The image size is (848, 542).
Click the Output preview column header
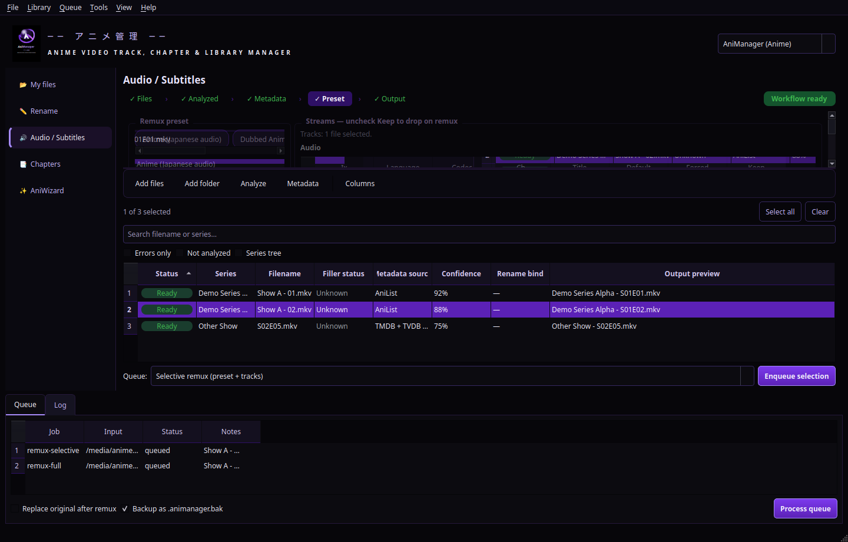coord(692,274)
